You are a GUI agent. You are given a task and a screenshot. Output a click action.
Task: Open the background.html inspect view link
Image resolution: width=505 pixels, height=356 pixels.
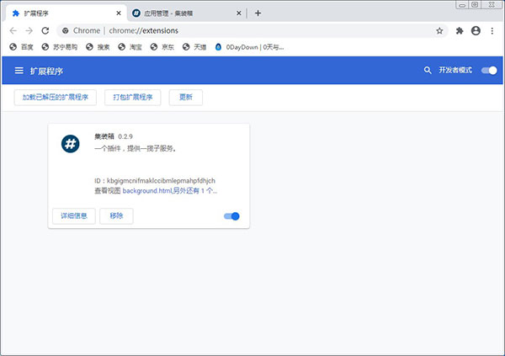148,191
